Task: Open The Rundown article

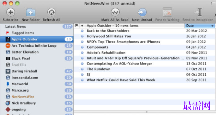Action: (x=98, y=69)
